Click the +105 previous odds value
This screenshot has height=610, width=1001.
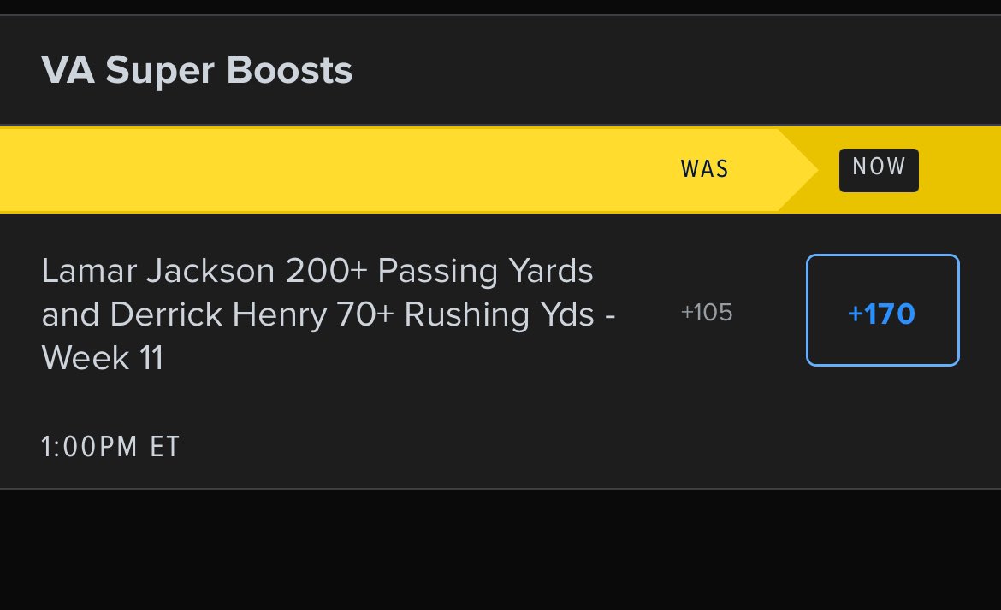click(707, 313)
